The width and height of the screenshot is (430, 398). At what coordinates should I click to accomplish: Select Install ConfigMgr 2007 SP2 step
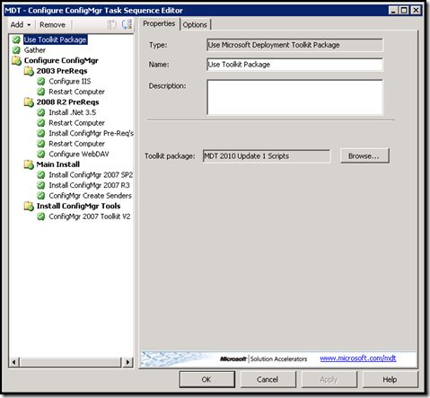(91, 175)
